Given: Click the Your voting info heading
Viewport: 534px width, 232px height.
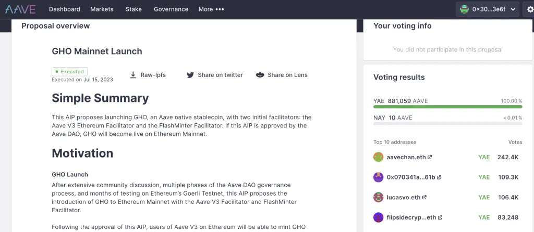Looking at the screenshot, I should click(x=402, y=26).
